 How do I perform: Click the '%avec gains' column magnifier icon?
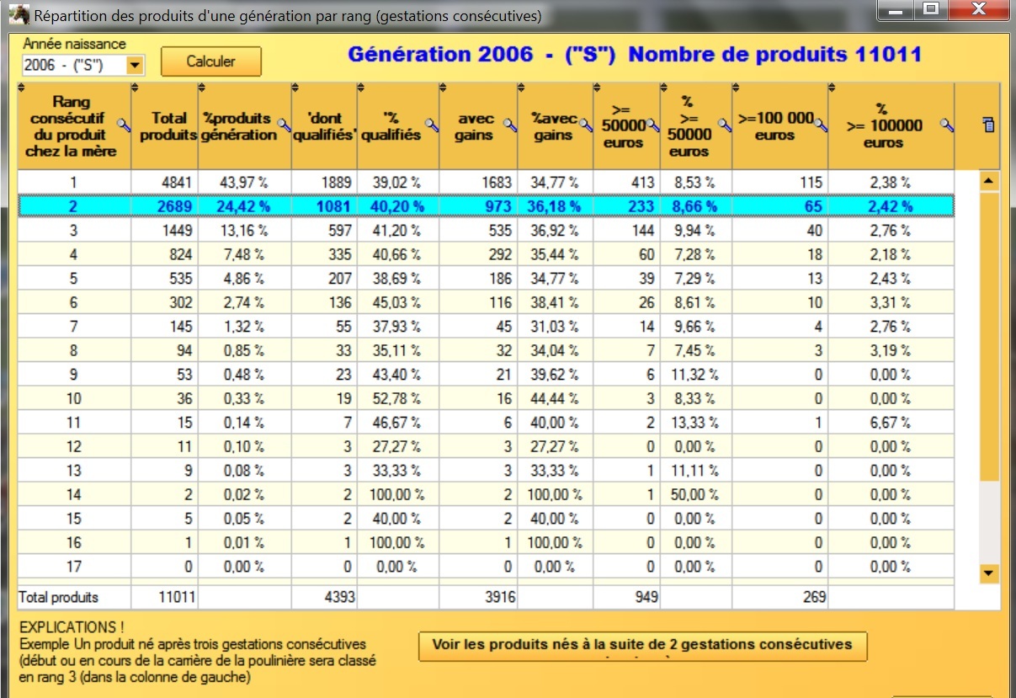coord(586,125)
